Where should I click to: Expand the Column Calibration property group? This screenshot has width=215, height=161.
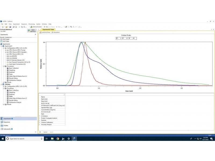pyautogui.click(x=40, y=122)
